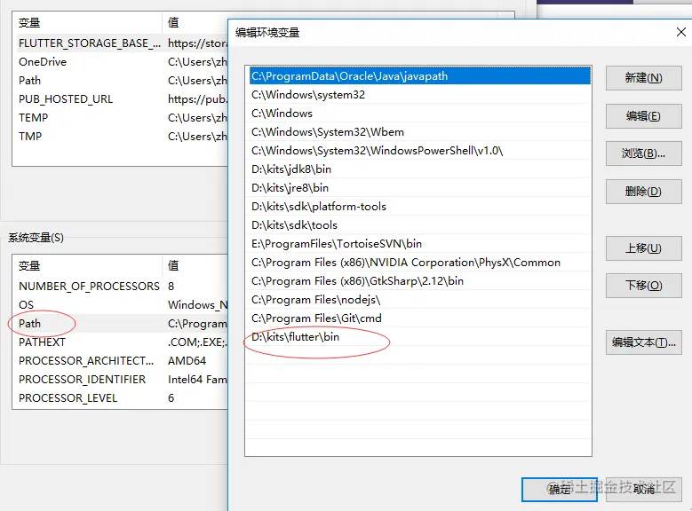Confirm with the 确定 button
This screenshot has height=511, width=692.
point(559,490)
